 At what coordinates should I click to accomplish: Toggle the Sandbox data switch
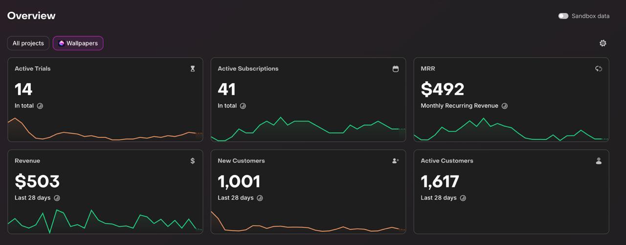pyautogui.click(x=563, y=16)
